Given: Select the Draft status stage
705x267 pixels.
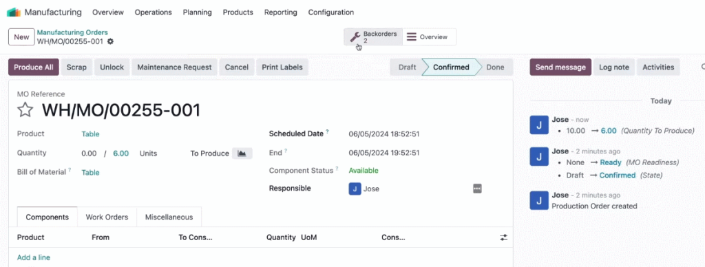Looking at the screenshot, I should 407,67.
